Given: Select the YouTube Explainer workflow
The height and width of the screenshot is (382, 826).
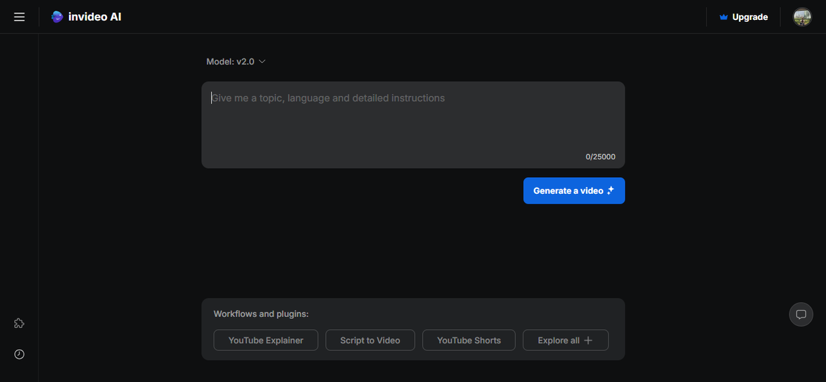Looking at the screenshot, I should (x=266, y=340).
